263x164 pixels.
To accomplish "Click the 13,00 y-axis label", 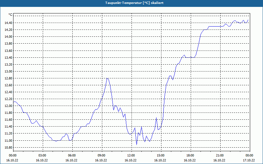I will 9,72.
